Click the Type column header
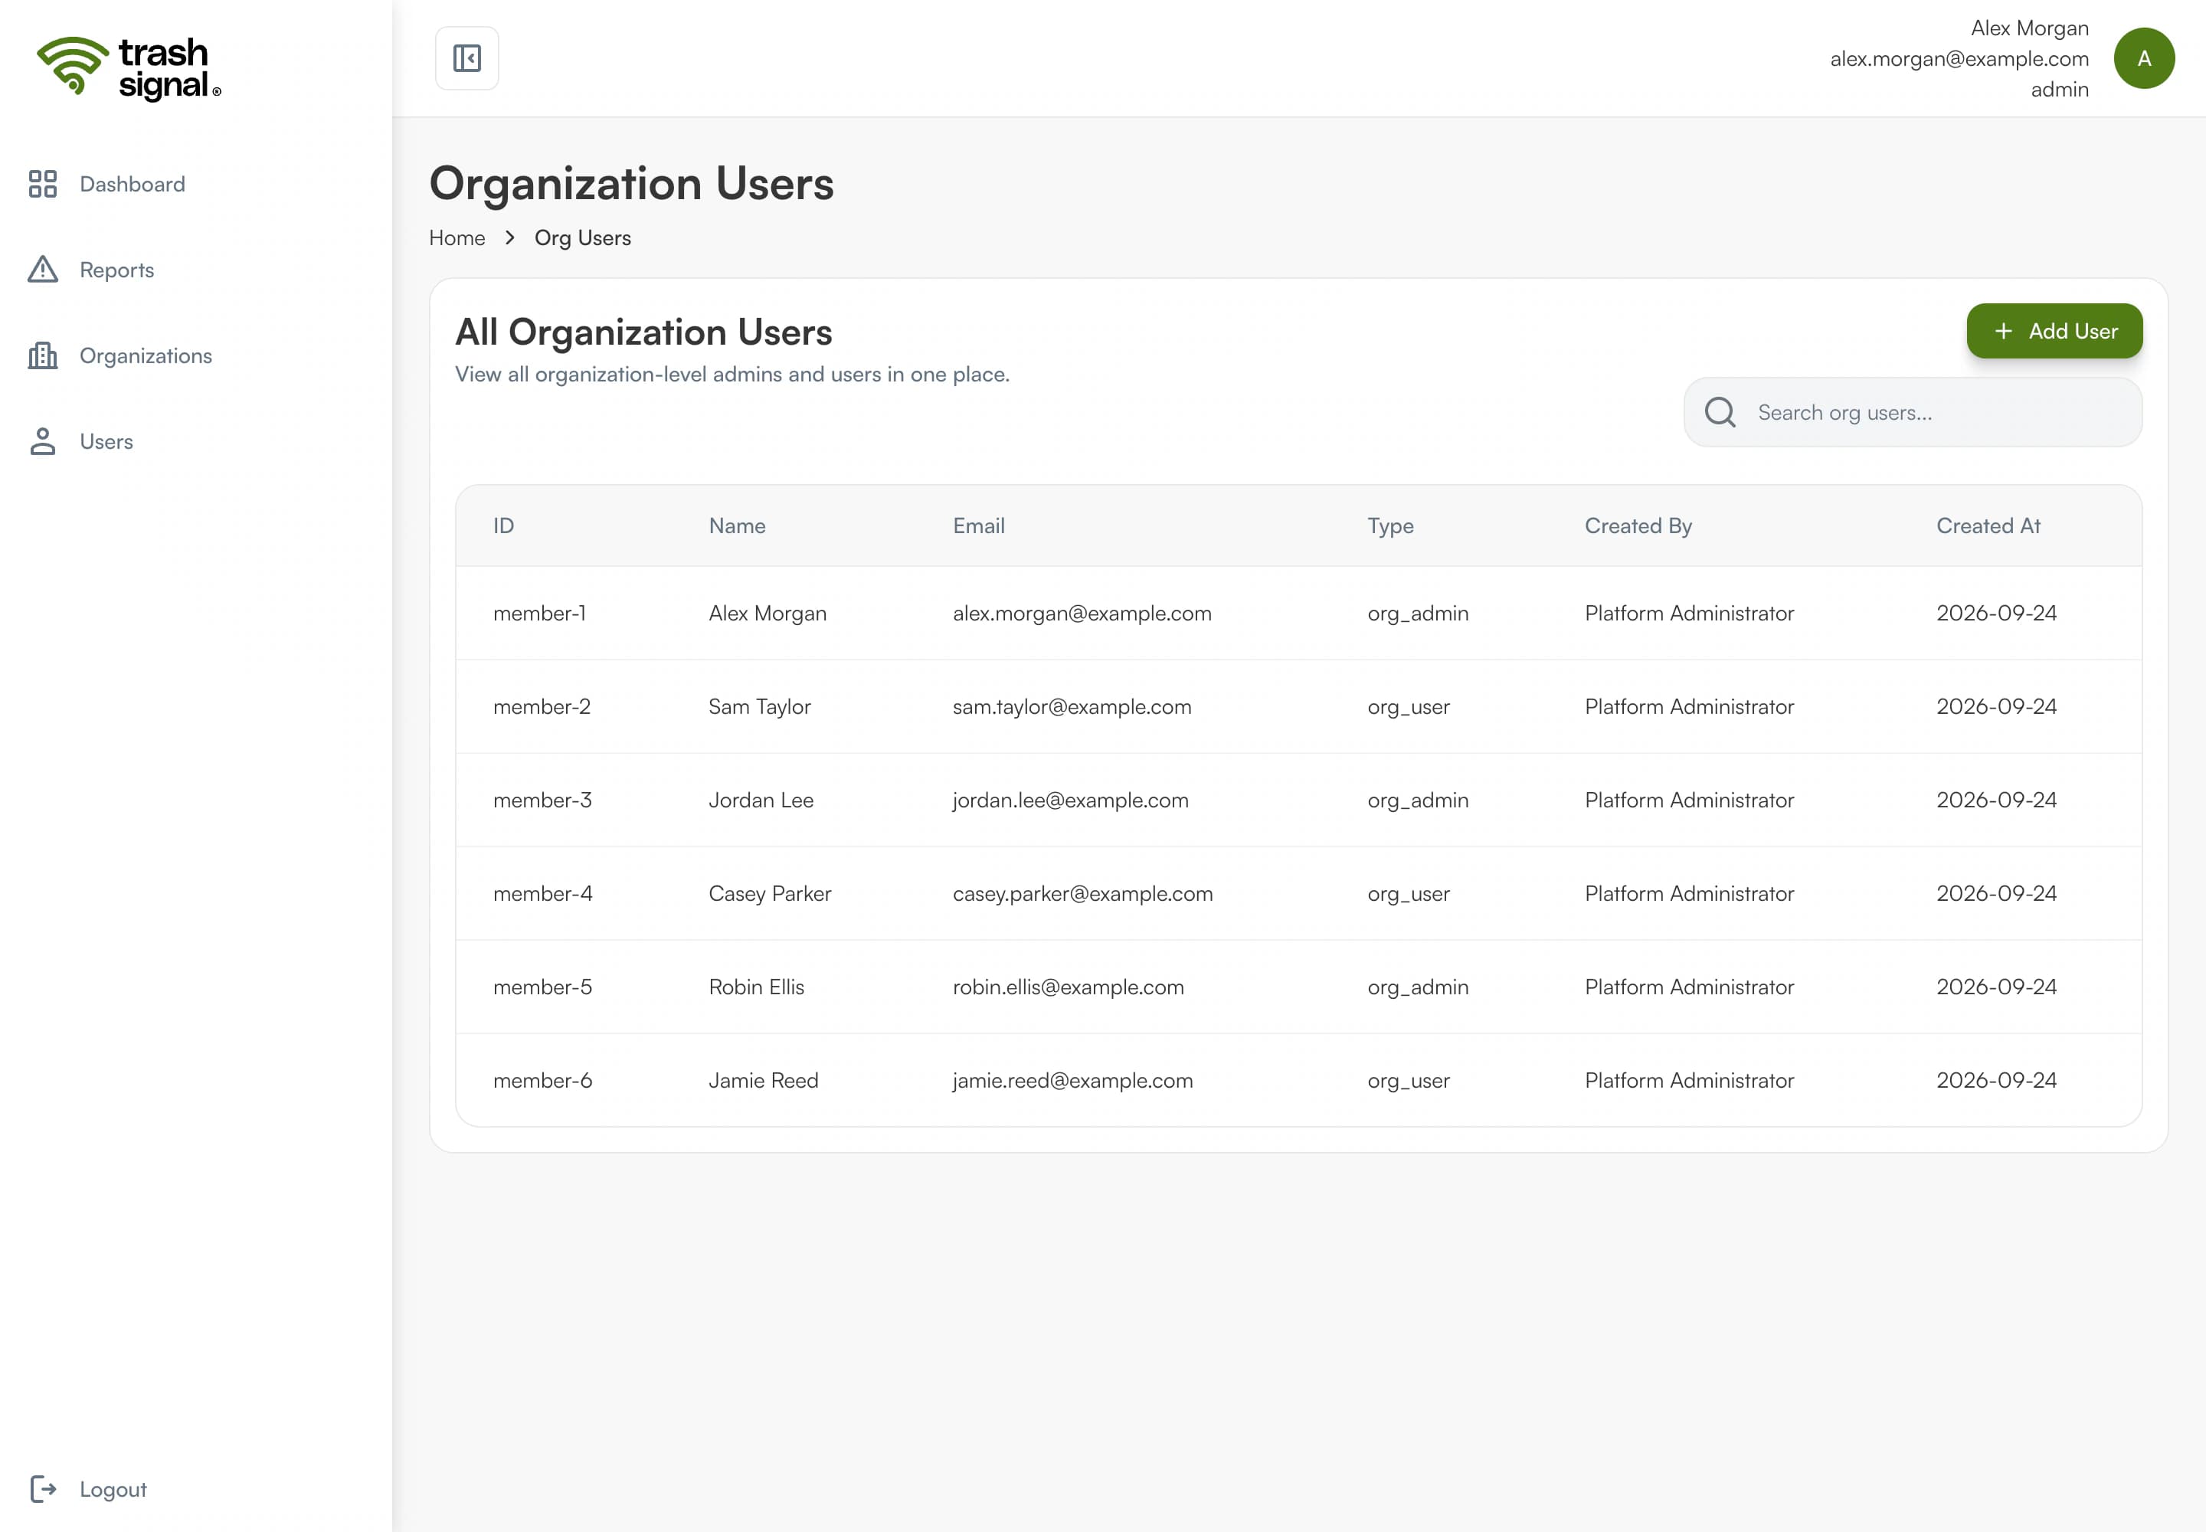The image size is (2206, 1532). (1390, 526)
